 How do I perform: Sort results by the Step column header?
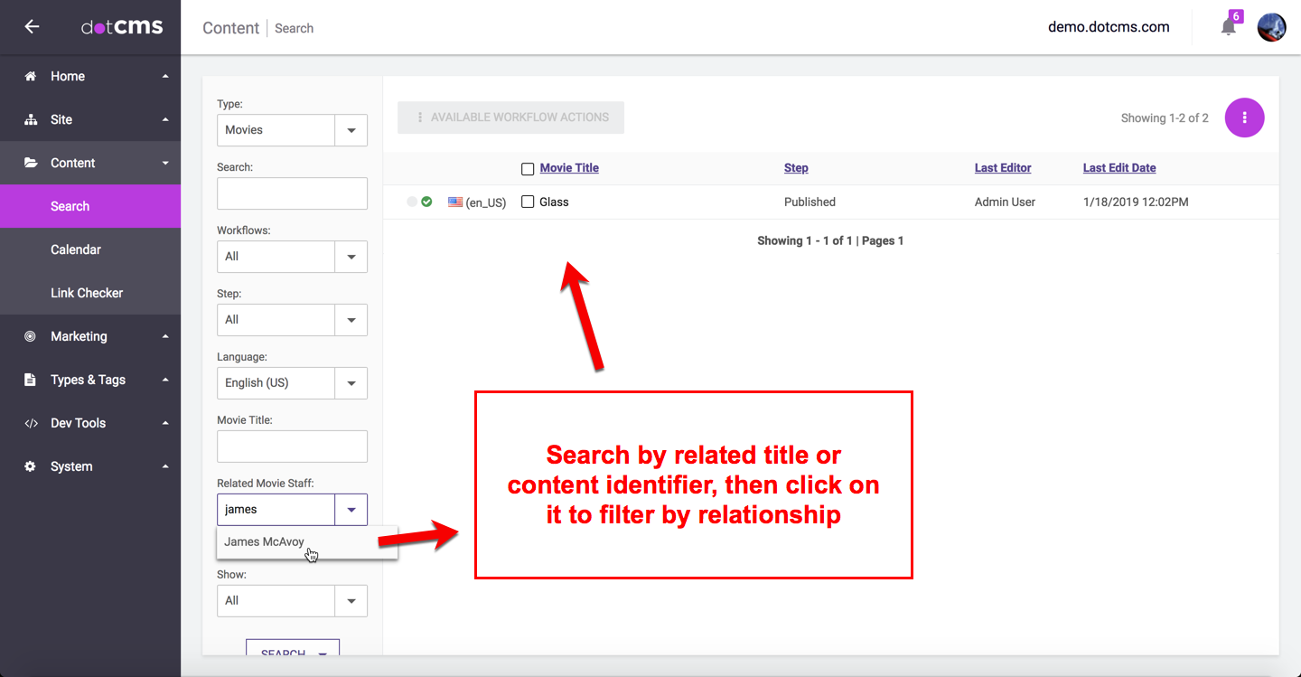tap(796, 168)
